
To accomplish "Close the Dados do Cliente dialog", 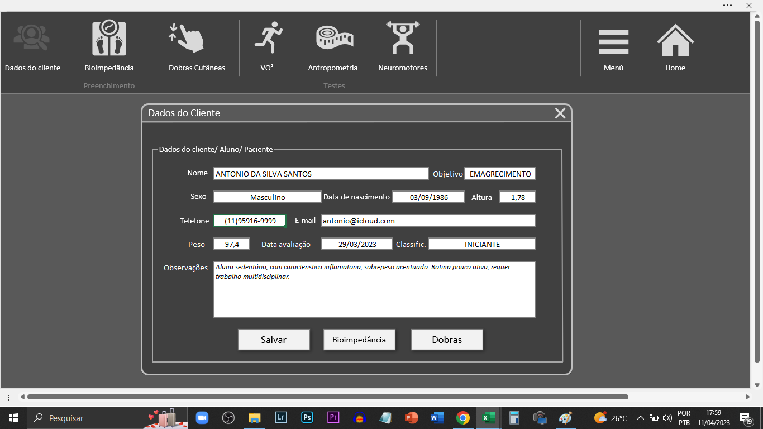I will pos(560,113).
